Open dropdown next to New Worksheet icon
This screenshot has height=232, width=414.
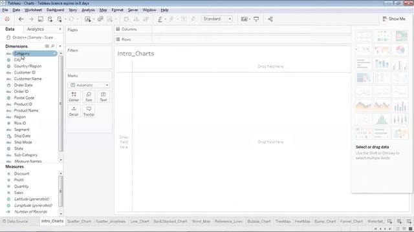[94, 19]
